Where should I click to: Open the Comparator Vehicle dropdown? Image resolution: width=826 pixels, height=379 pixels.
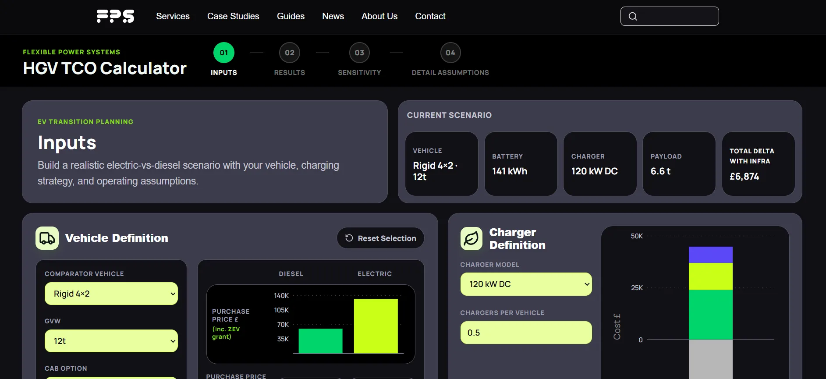tap(111, 294)
